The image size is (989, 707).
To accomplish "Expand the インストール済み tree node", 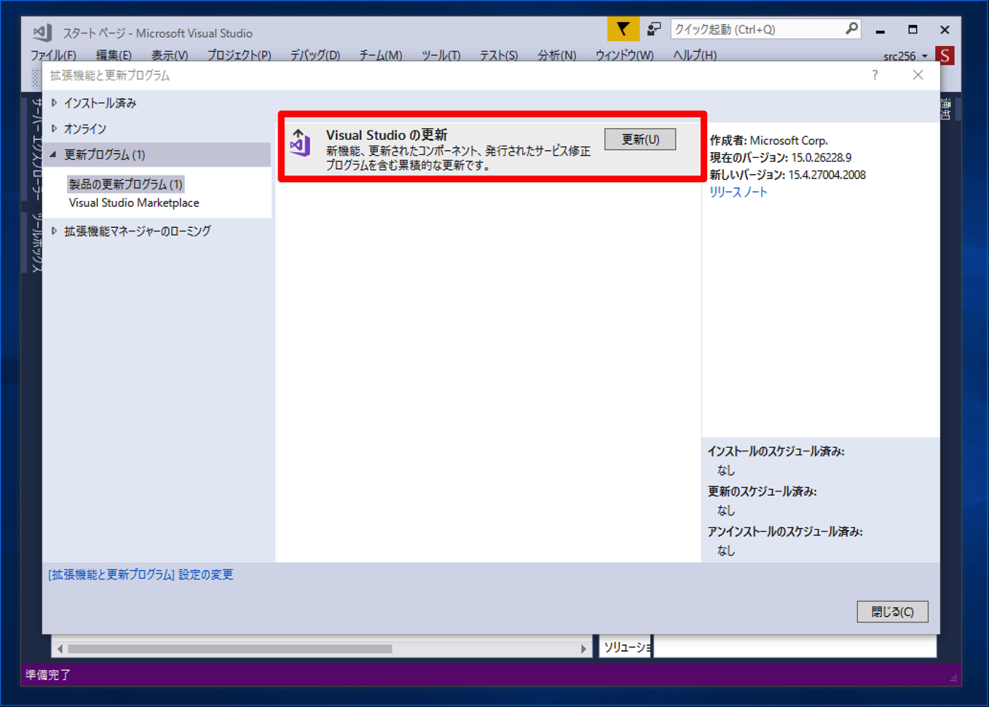I will coord(55,103).
